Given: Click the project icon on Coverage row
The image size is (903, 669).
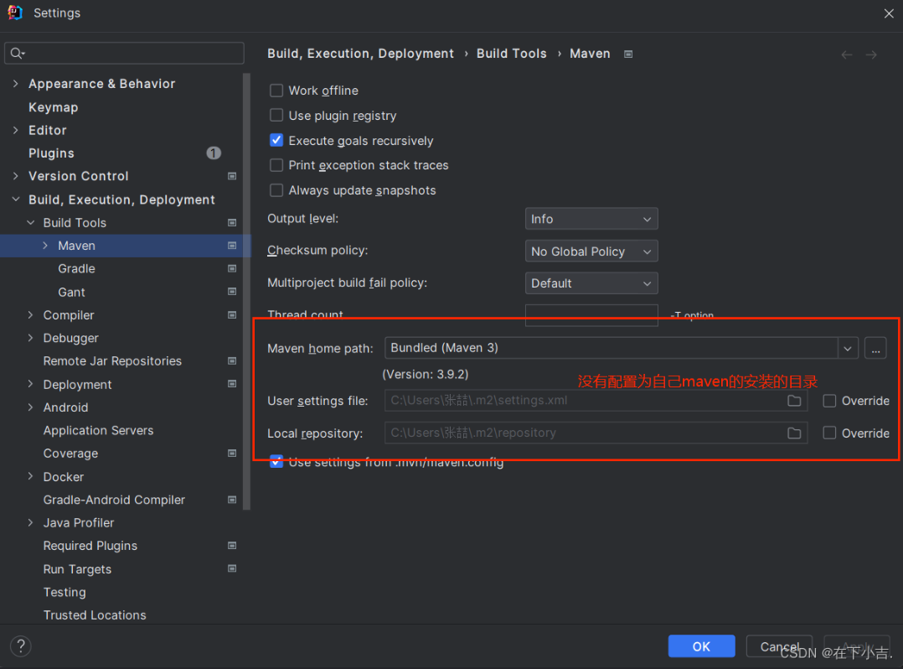Looking at the screenshot, I should pyautogui.click(x=232, y=454).
